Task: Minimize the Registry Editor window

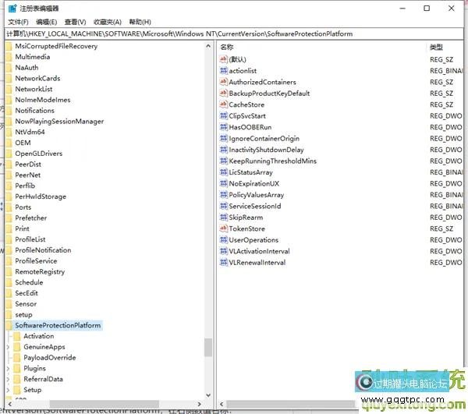Action: click(402, 9)
